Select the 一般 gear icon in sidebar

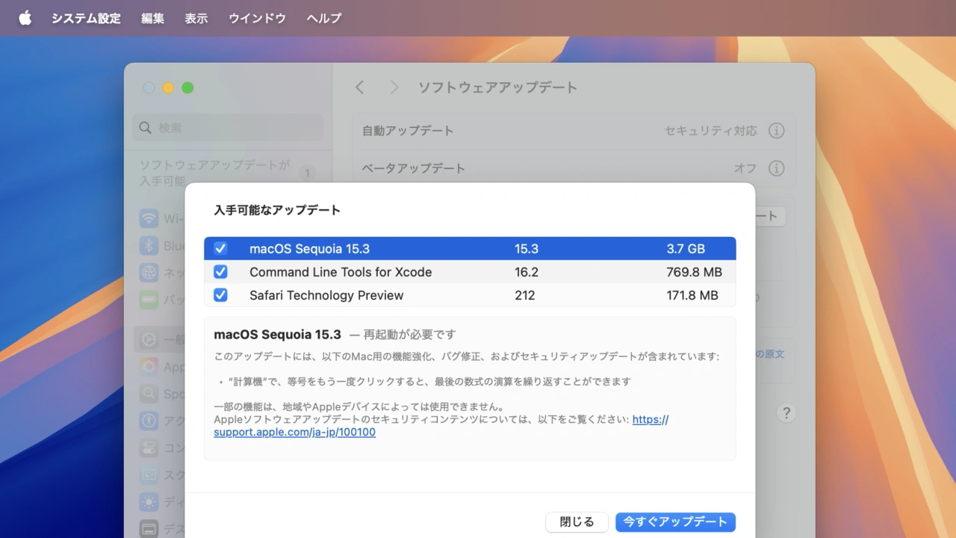pos(149,340)
